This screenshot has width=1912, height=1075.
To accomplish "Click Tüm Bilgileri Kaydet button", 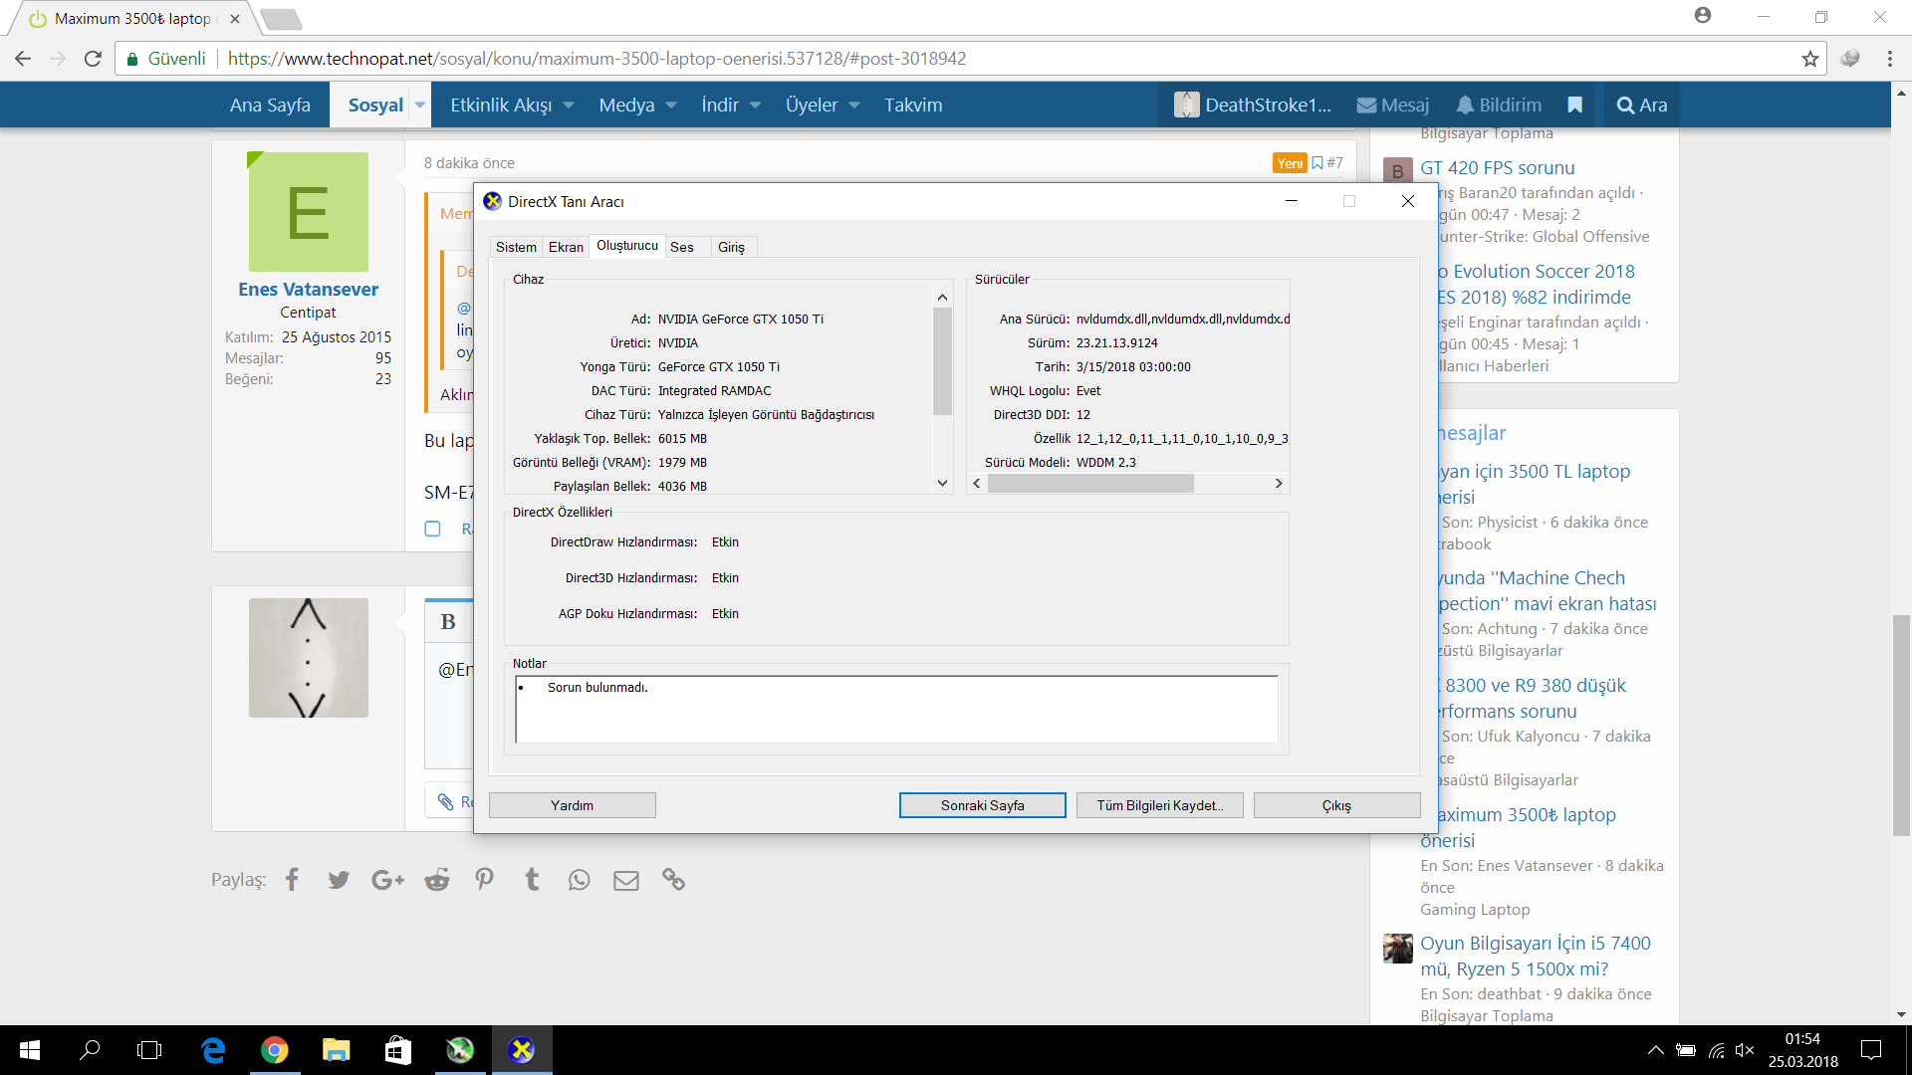I will [1159, 805].
